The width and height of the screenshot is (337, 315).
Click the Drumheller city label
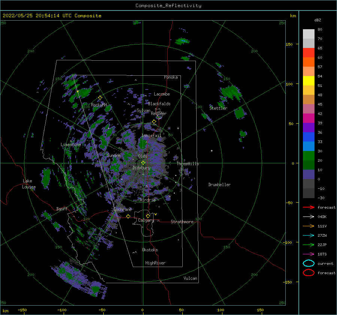[219, 185]
